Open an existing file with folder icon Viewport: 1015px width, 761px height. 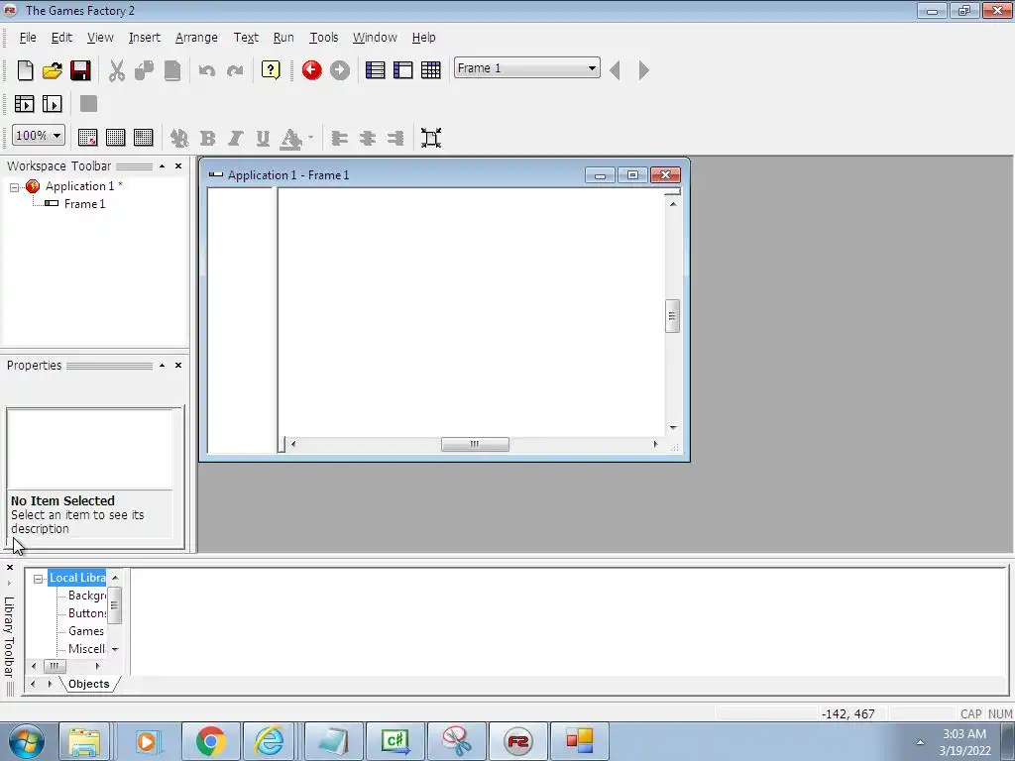click(53, 70)
